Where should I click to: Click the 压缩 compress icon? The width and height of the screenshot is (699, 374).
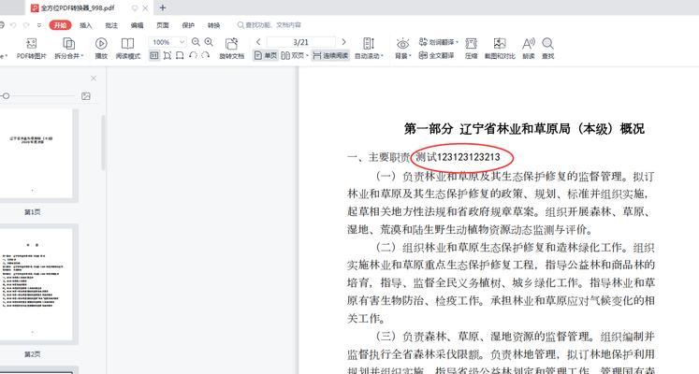tap(472, 44)
